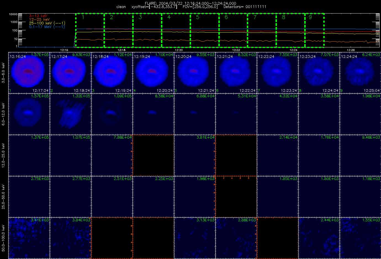Screen dimensions: 381x259
Task: Open the streaked 6.0-12.0 keV image with peak 1.32E+05
Action: click(70, 114)
